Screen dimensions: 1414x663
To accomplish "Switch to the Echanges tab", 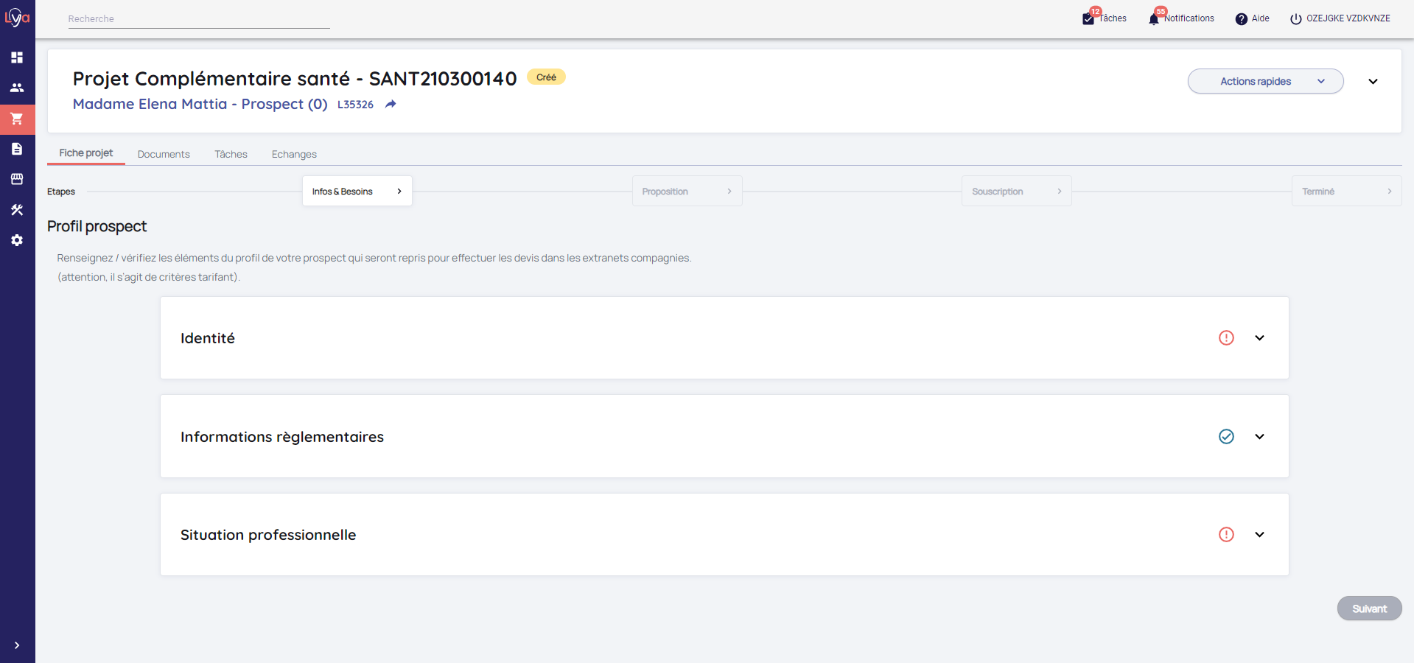I will point(294,154).
